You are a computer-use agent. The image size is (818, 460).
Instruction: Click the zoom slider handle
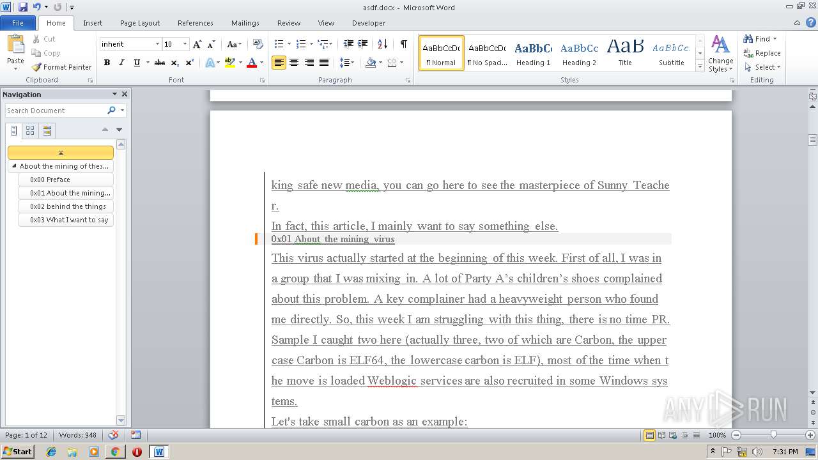(x=773, y=435)
